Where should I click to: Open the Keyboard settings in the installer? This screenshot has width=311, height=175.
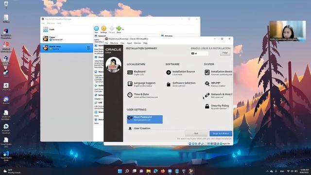(x=137, y=72)
